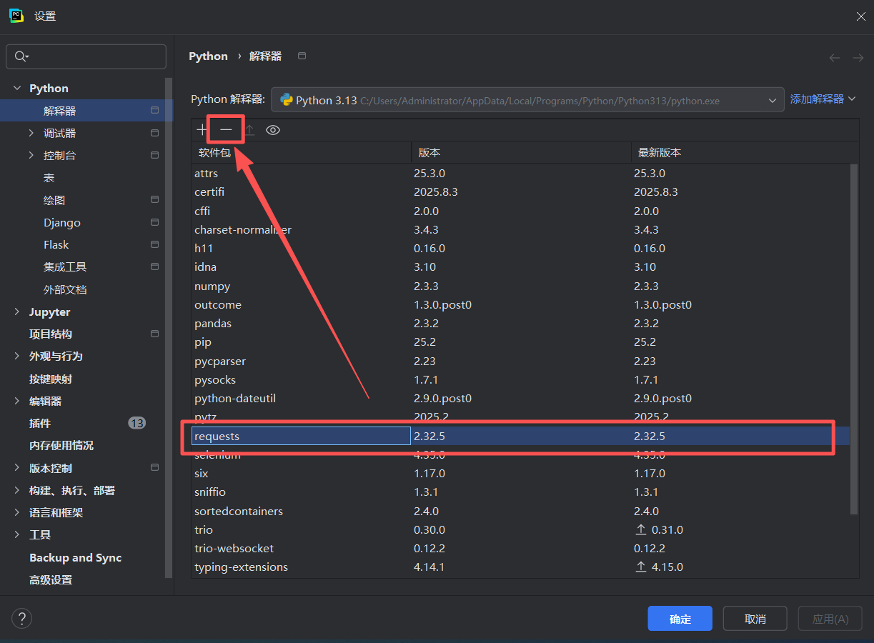The image size is (874, 643).
Task: Open the 内存使用情况 settings page
Action: click(61, 445)
